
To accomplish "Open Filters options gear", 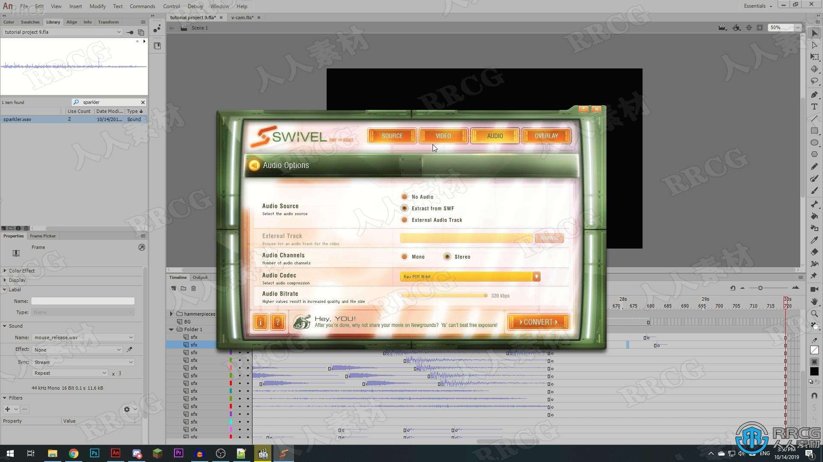I will point(127,409).
